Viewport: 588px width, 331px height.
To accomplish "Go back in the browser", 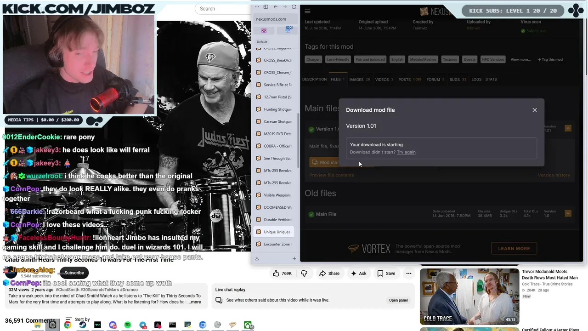I will click(275, 7).
